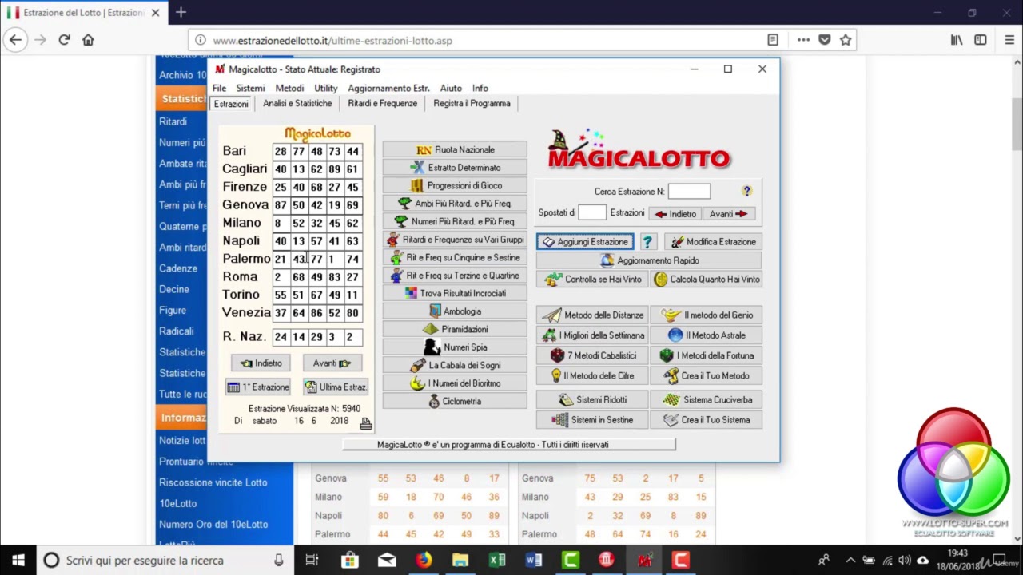Click Calcola Quanto Hai Vinto

(706, 280)
